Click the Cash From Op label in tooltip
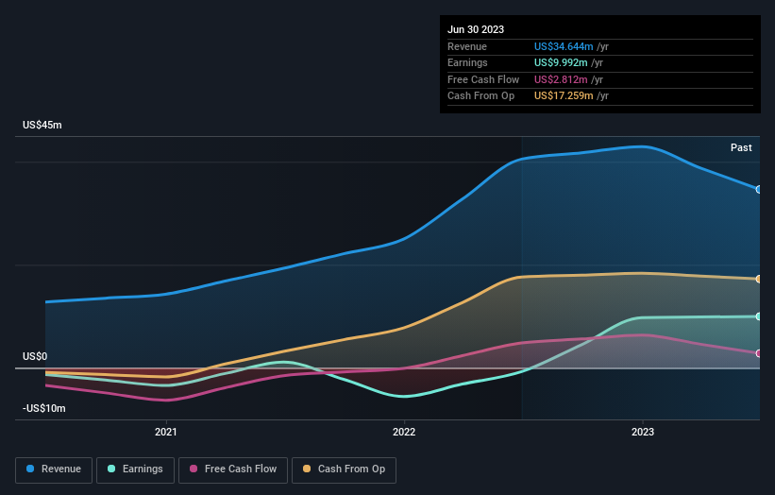775x495 pixels. [x=480, y=96]
